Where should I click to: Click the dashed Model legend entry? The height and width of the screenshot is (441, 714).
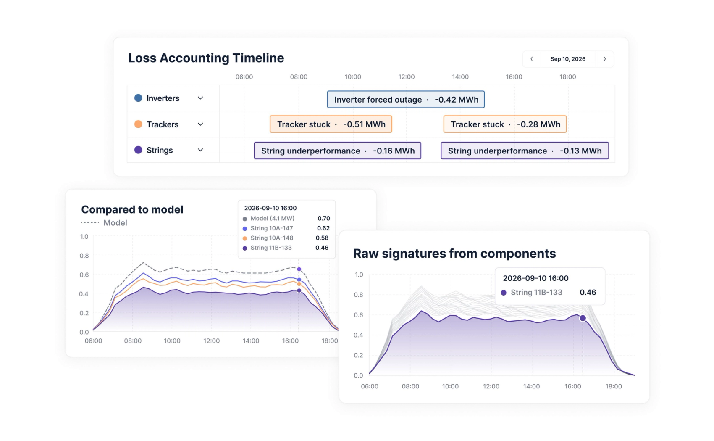pos(104,223)
